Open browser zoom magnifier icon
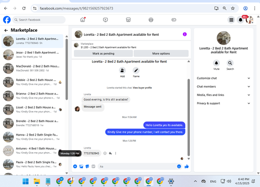 coord(225,8)
